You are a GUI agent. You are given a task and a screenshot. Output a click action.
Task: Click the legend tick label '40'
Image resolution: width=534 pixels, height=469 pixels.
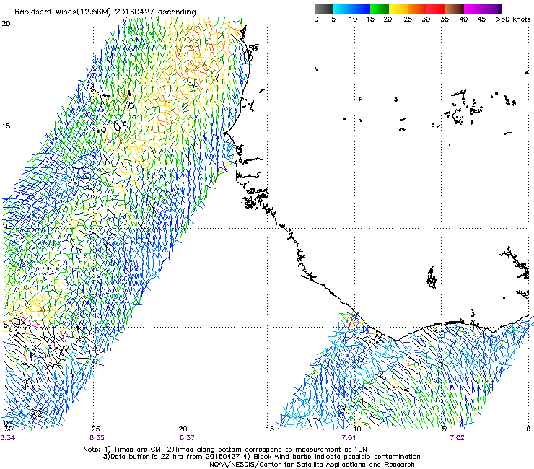pyautogui.click(x=463, y=19)
